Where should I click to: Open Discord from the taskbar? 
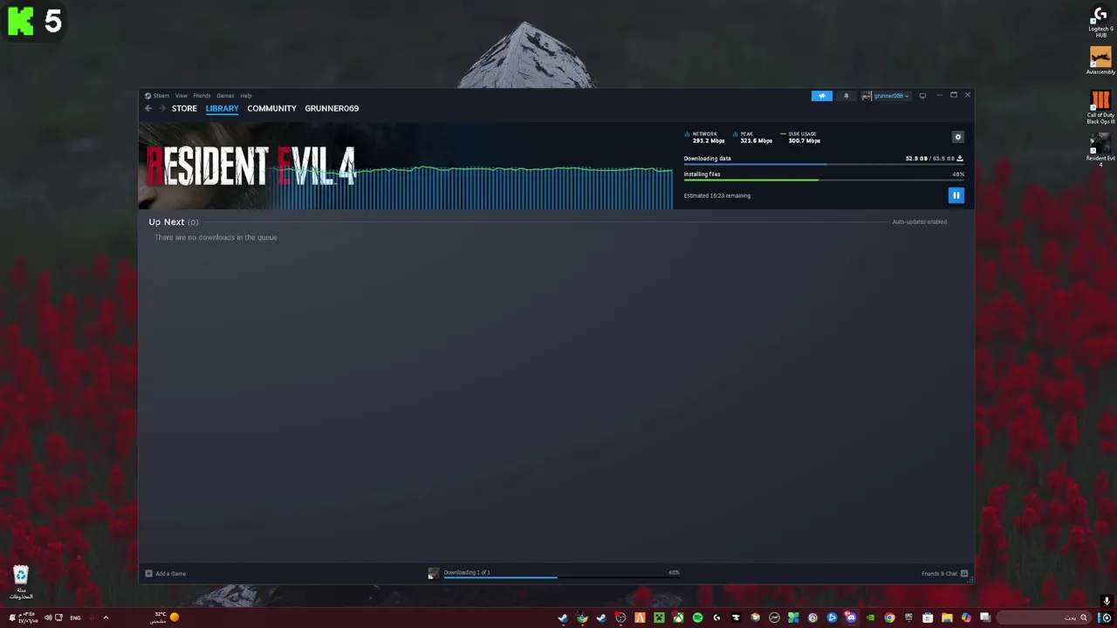tap(851, 618)
